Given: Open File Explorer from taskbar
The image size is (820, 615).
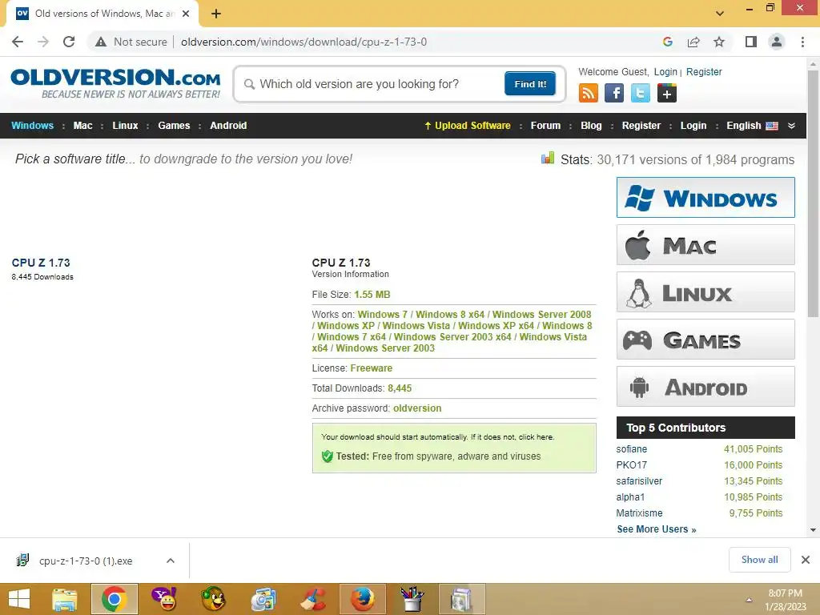Looking at the screenshot, I should point(64,599).
